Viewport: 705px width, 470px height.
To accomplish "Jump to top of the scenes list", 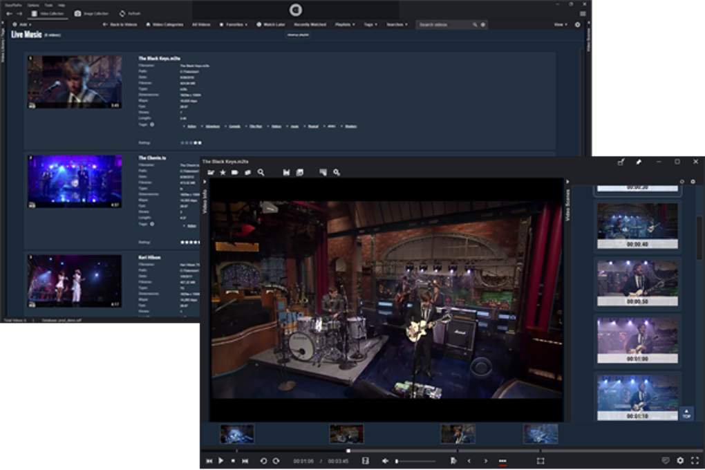I will coord(686,413).
